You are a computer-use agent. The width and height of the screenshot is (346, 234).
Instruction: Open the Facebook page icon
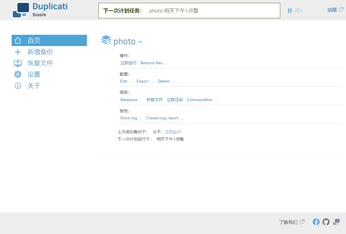click(x=316, y=222)
